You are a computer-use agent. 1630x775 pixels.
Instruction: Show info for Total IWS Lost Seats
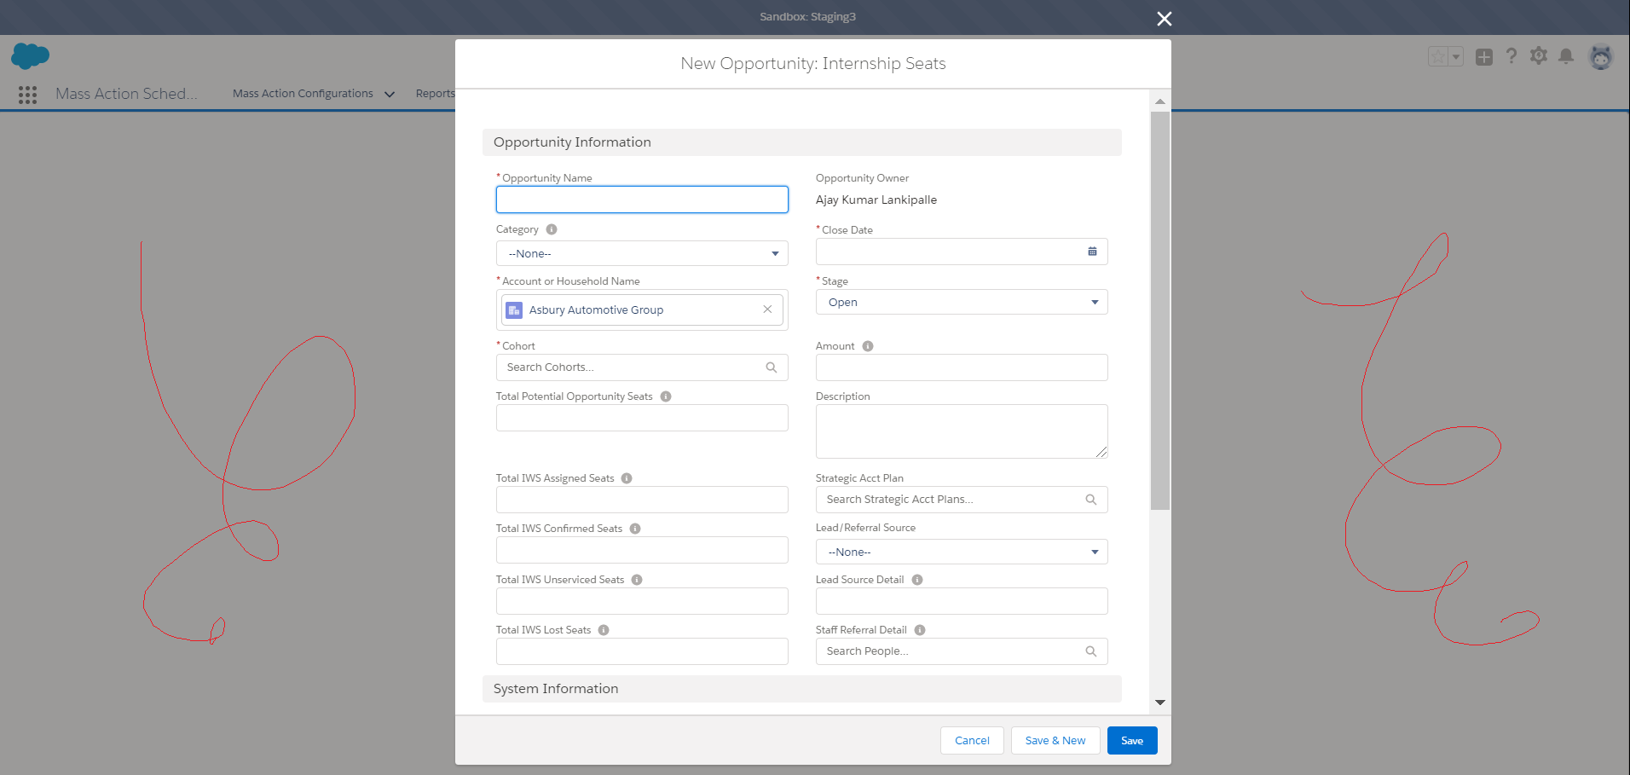tap(604, 630)
